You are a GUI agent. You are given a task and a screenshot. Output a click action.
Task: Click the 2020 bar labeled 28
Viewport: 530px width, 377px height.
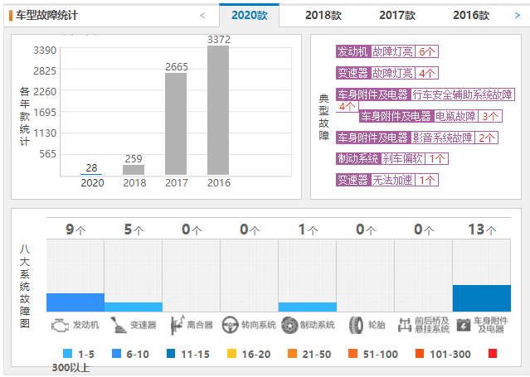(x=91, y=174)
